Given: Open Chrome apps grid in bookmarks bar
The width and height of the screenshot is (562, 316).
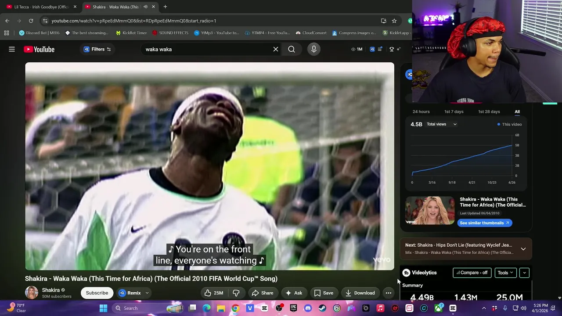Looking at the screenshot, I should (7, 33).
